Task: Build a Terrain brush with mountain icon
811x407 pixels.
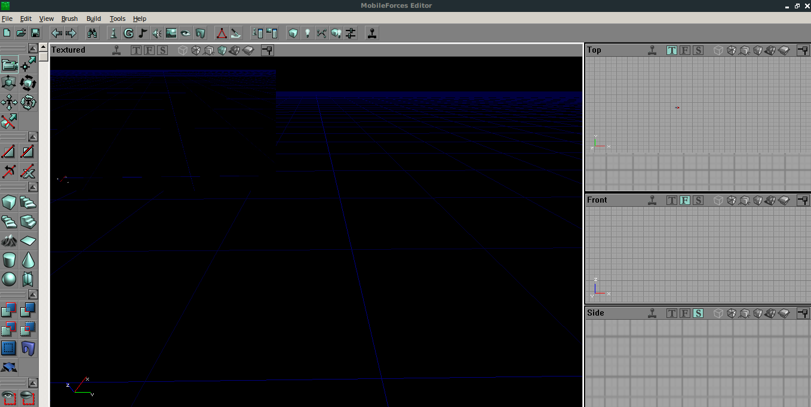Action: [9, 241]
